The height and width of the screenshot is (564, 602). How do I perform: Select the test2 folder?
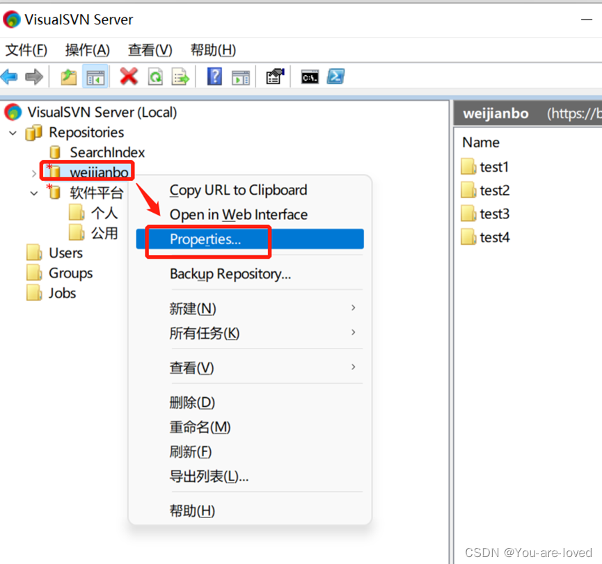[x=495, y=191]
